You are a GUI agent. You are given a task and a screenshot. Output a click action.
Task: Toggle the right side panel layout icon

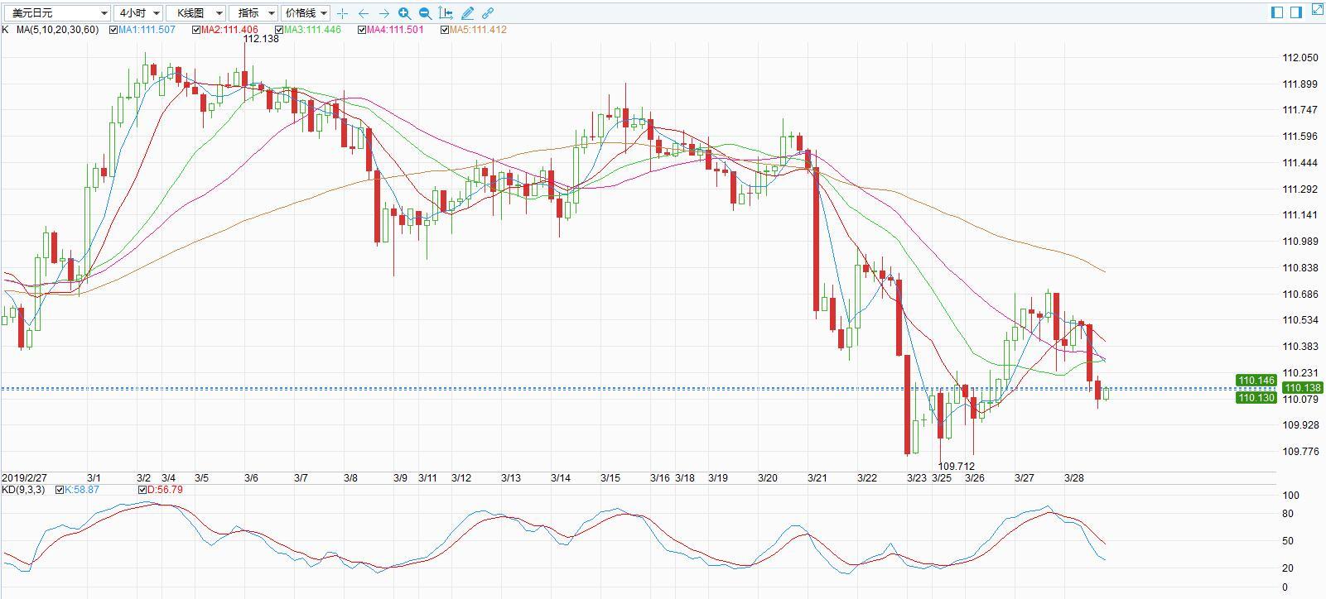pos(1296,12)
